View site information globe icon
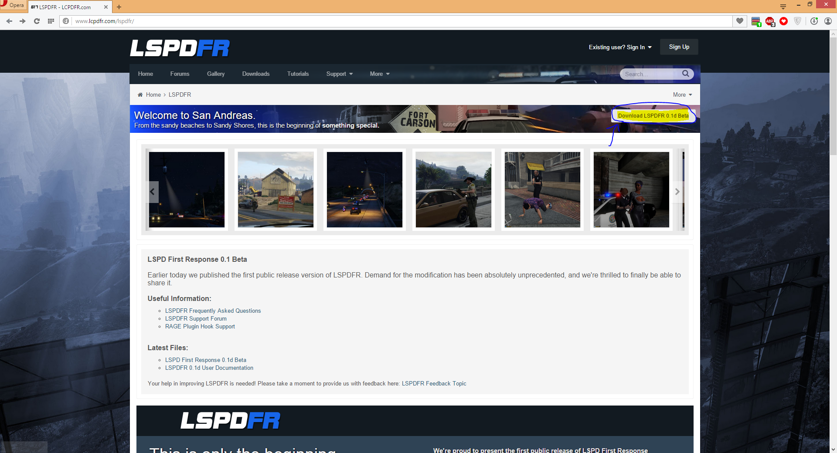837x453 pixels. pyautogui.click(x=66, y=21)
